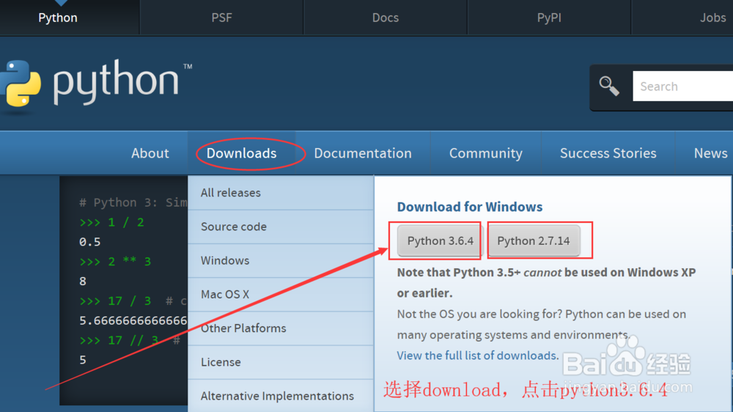Click the output value 0.5
The image size is (733, 412).
(89, 242)
